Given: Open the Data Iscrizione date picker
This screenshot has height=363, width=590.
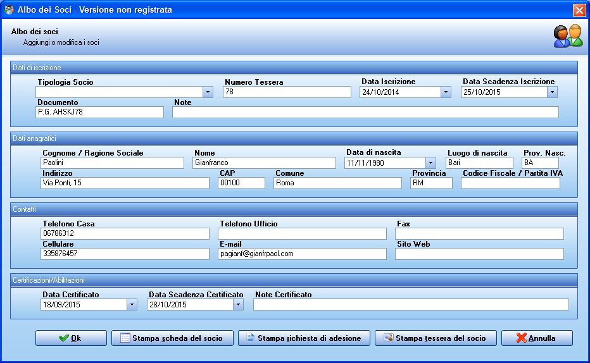Looking at the screenshot, I should [446, 92].
